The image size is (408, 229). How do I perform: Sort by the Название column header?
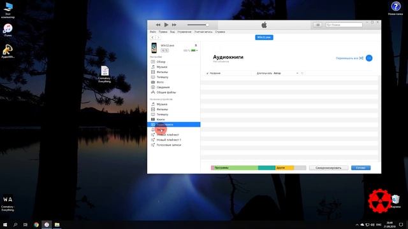215,73
